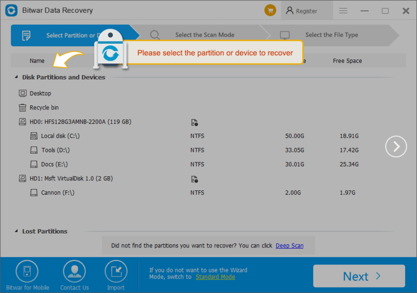This screenshot has width=417, height=293.
Task: Select the Cannon (F:\) partition
Action: pyautogui.click(x=57, y=193)
